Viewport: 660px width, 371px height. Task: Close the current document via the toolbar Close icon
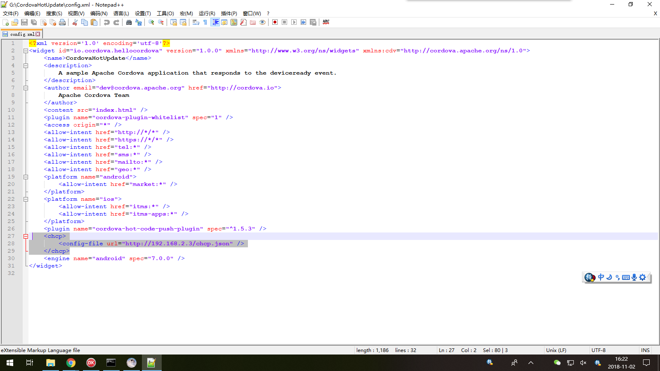tap(43, 22)
